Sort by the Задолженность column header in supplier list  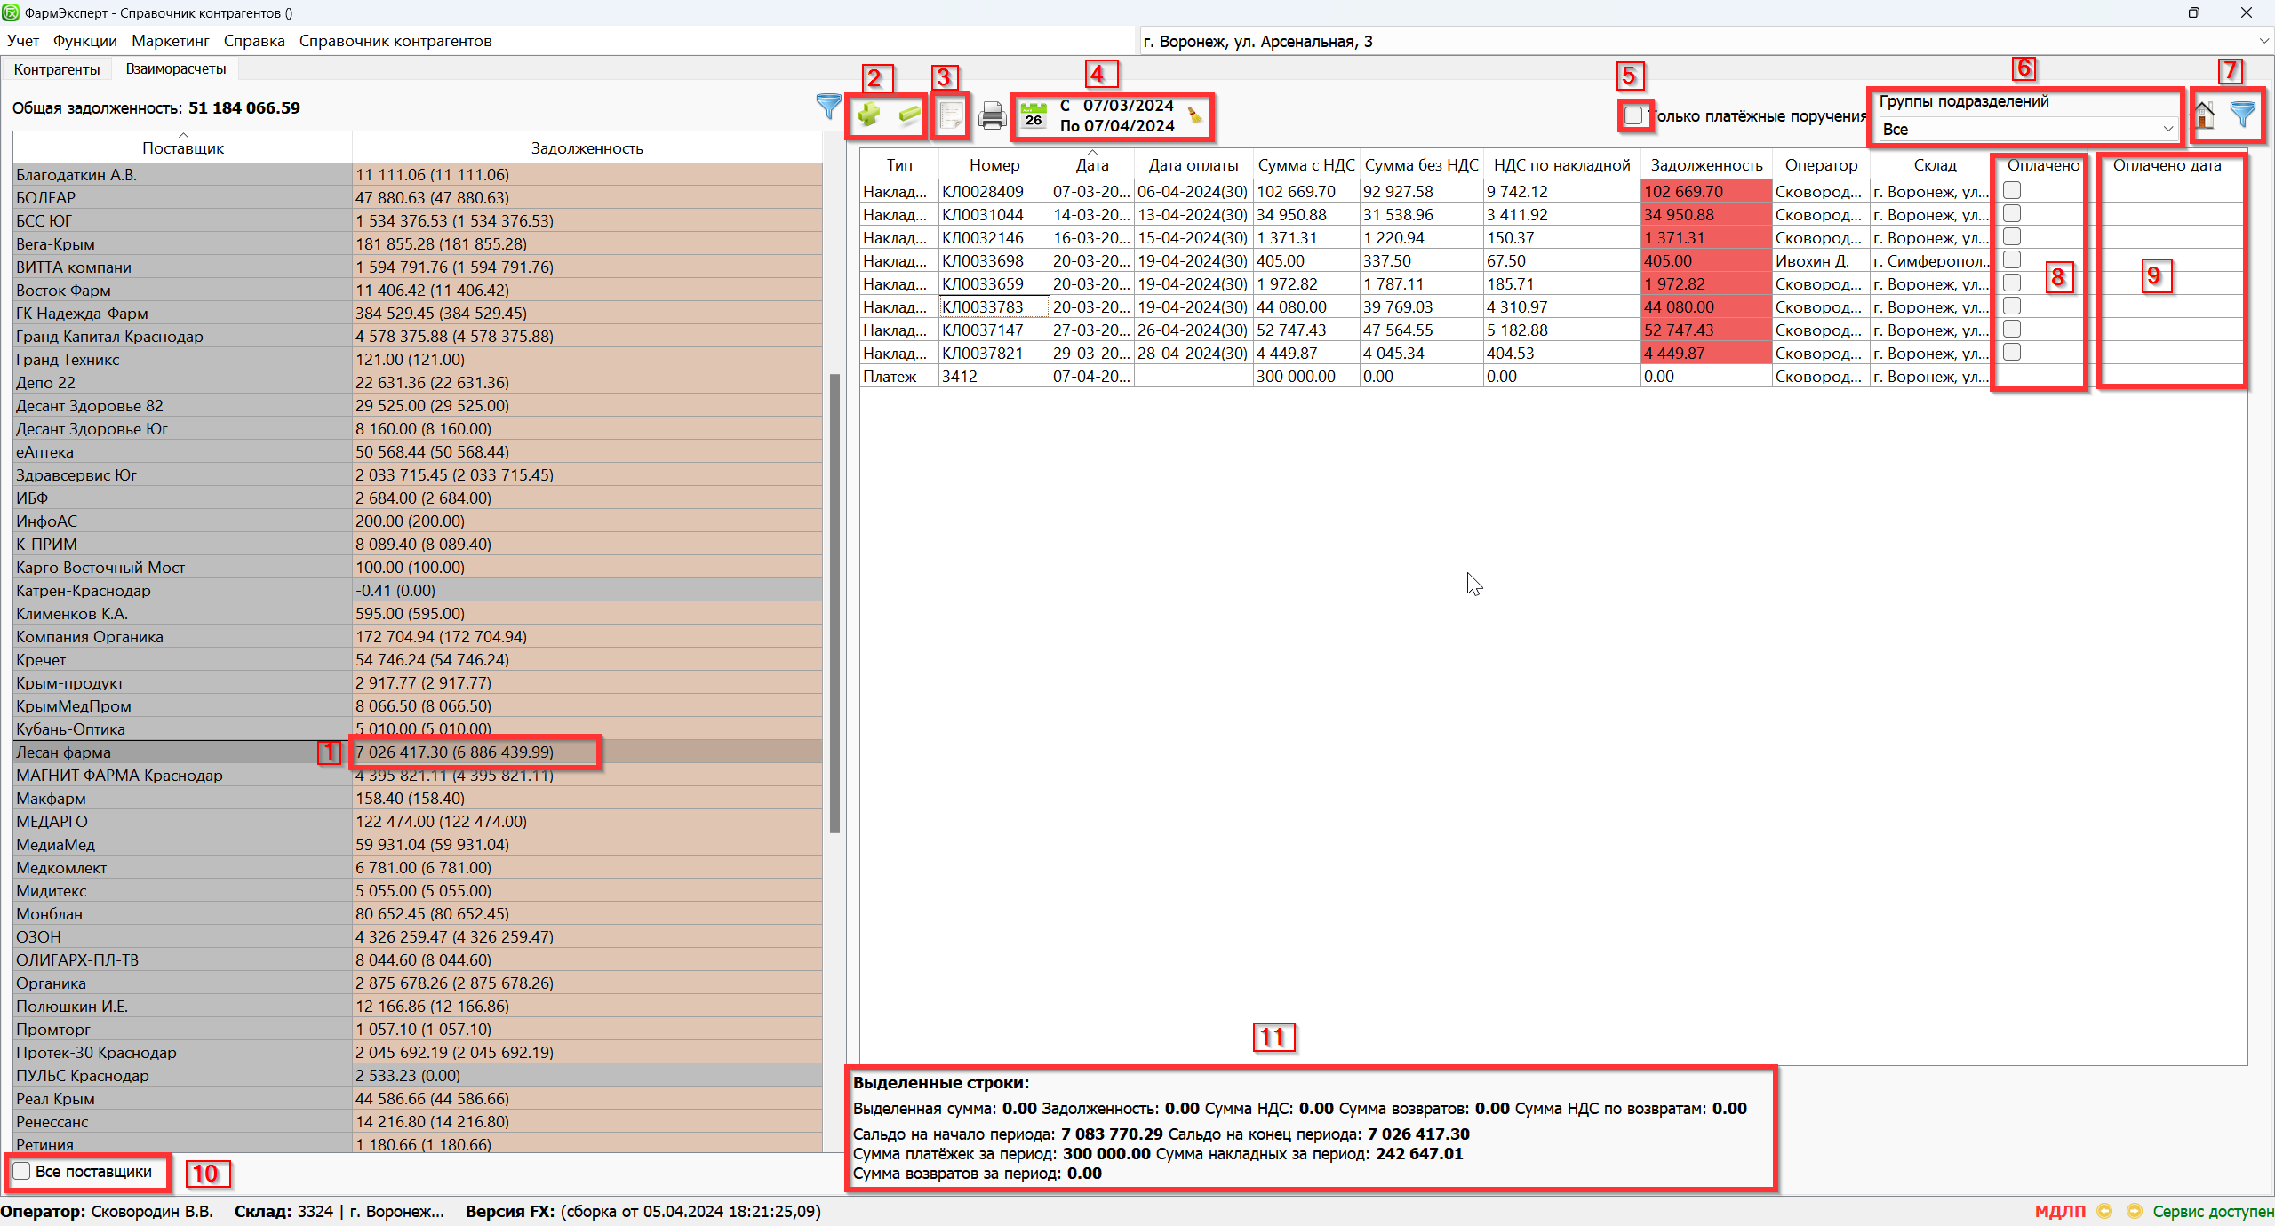587,148
